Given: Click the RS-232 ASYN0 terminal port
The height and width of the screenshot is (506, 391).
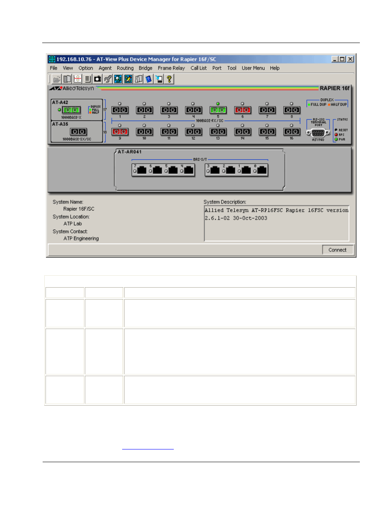Looking at the screenshot, I should click(x=318, y=133).
